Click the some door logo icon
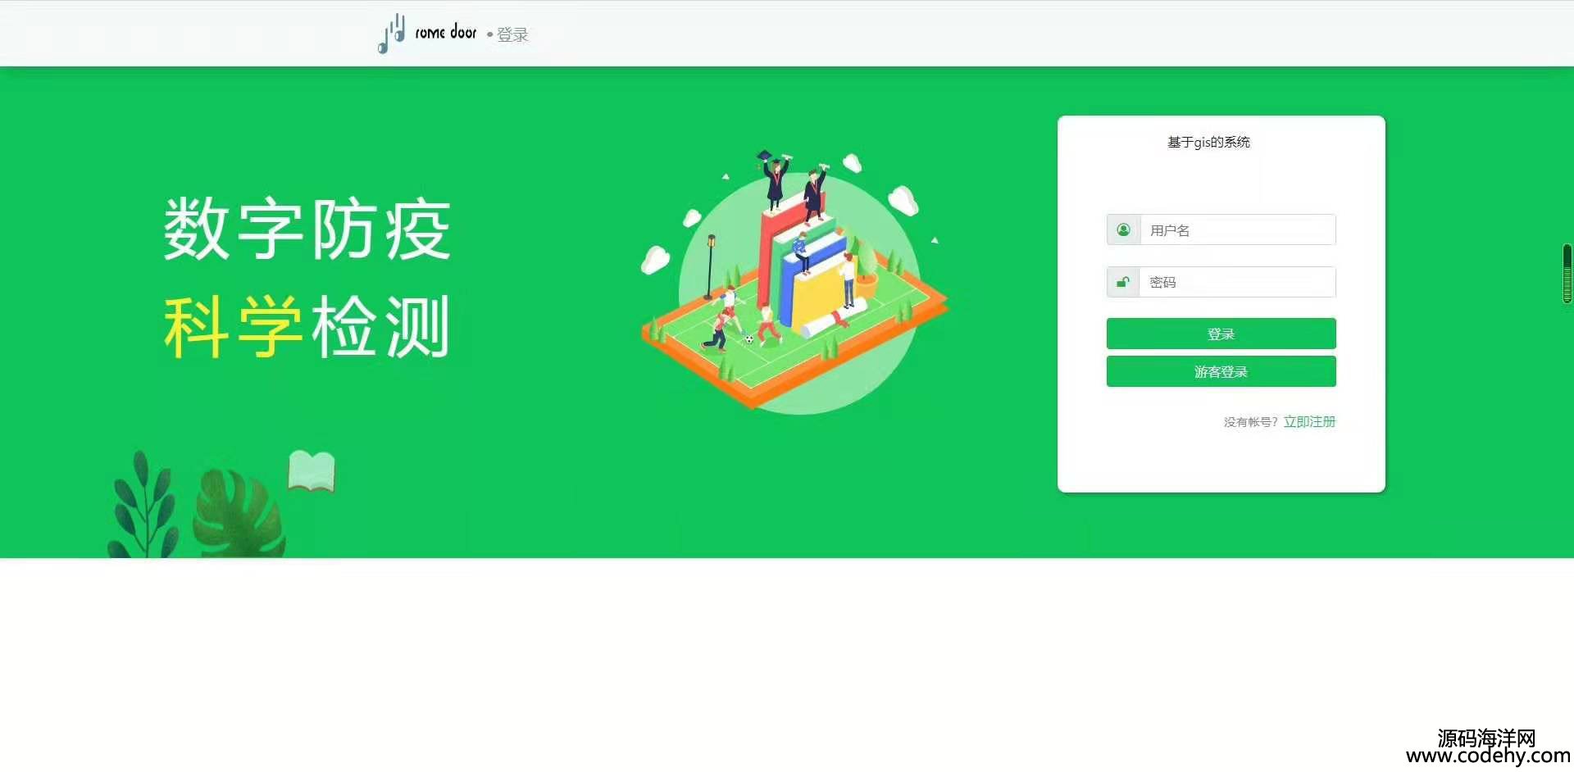The image size is (1574, 772). (x=391, y=34)
